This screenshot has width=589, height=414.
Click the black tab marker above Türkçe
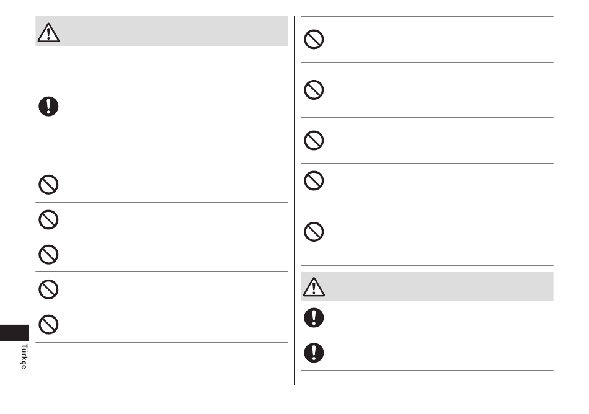[14, 333]
